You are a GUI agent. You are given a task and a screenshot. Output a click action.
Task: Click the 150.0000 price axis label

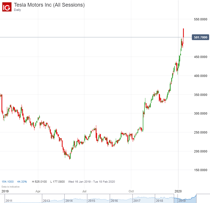201,170
